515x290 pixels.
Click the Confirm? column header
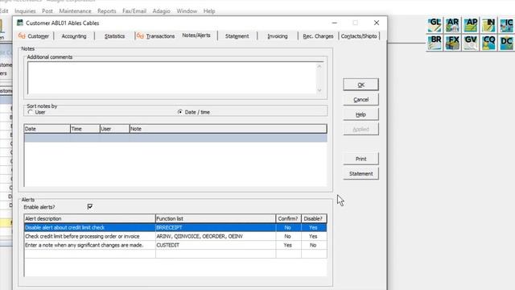click(x=288, y=218)
